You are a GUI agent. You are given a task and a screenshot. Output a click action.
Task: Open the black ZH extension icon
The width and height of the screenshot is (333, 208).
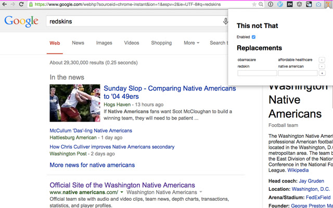pyautogui.click(x=289, y=4)
